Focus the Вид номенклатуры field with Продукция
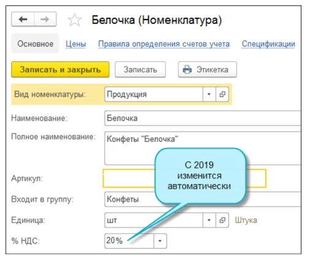310x260 pixels. (154, 94)
